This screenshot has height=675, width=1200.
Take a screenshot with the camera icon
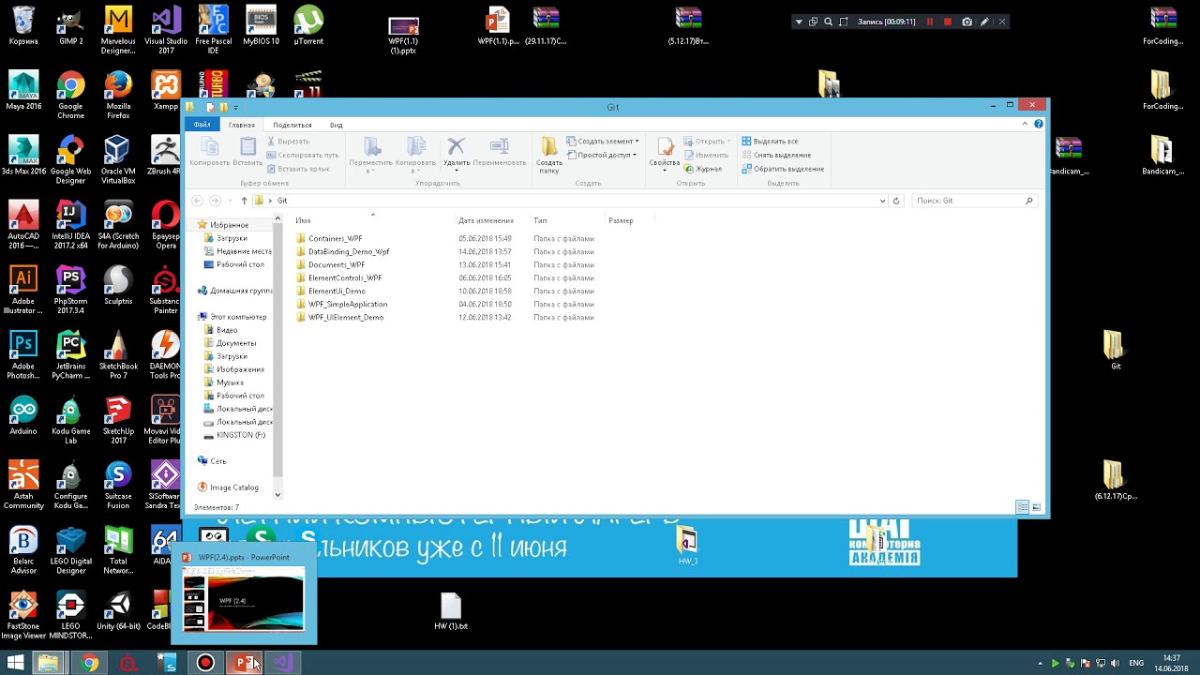[967, 22]
